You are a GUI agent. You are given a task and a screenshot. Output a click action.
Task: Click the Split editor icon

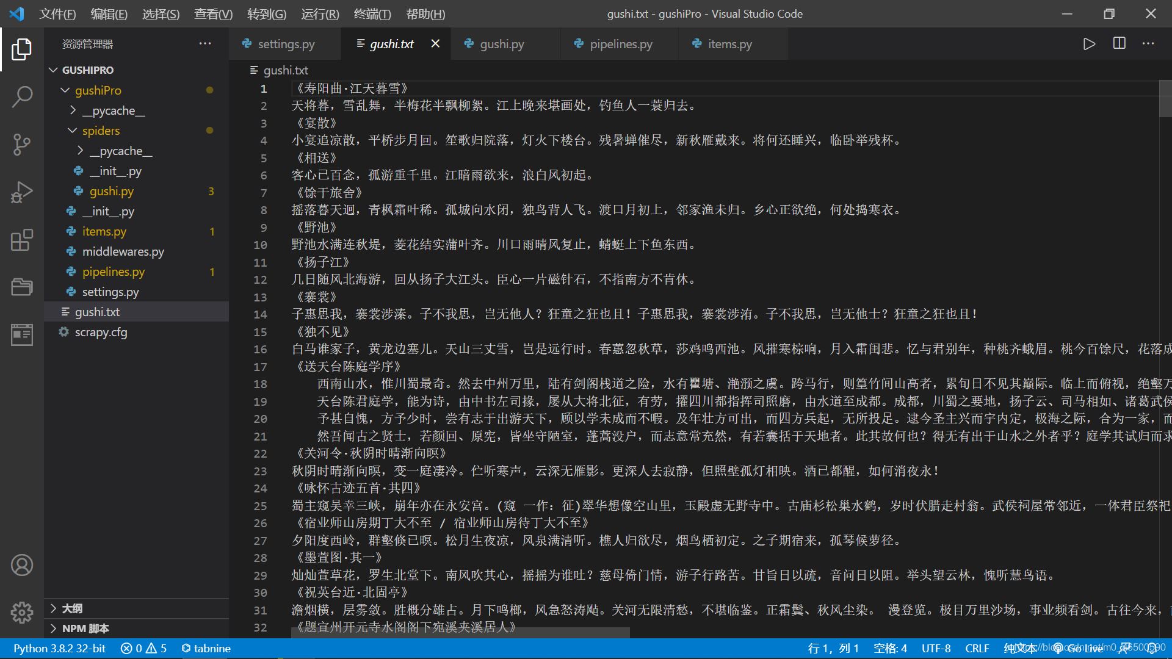(x=1119, y=43)
